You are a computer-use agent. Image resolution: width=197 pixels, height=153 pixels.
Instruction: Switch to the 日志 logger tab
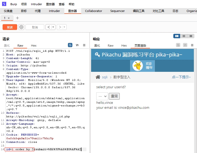pos(175,11)
